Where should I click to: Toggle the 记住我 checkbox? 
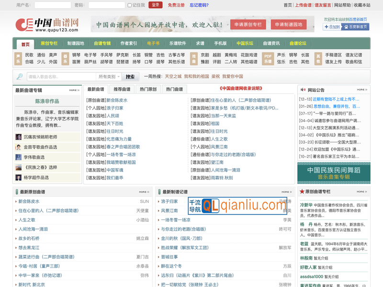click(130, 5)
